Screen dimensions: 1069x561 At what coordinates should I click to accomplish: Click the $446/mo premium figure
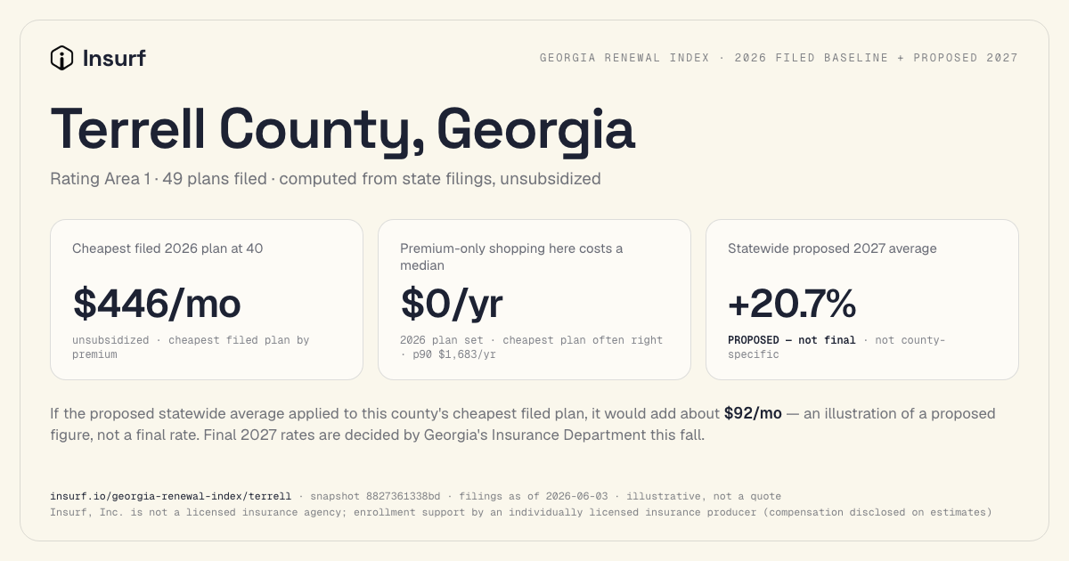[157, 303]
